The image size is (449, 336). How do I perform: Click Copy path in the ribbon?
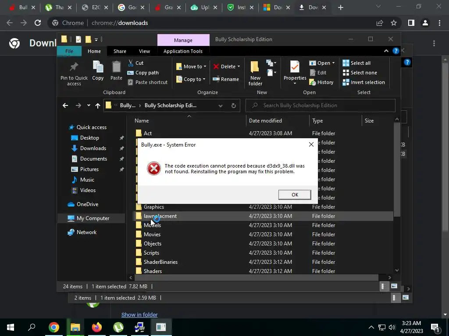pos(143,73)
